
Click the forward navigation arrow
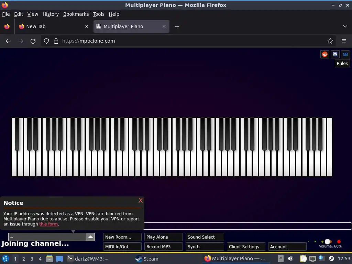click(x=21, y=41)
